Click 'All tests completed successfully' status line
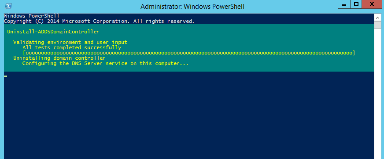The image size is (384, 159). tap(71, 47)
